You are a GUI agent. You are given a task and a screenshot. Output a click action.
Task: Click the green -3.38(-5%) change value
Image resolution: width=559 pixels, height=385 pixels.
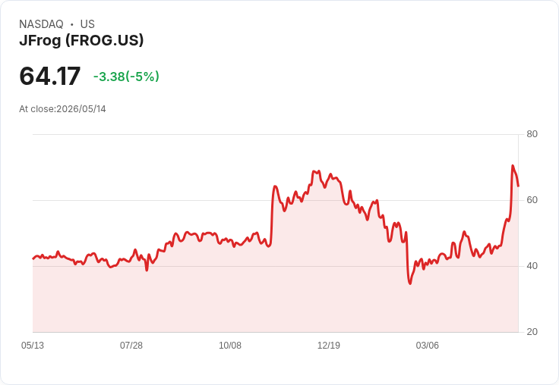(126, 77)
